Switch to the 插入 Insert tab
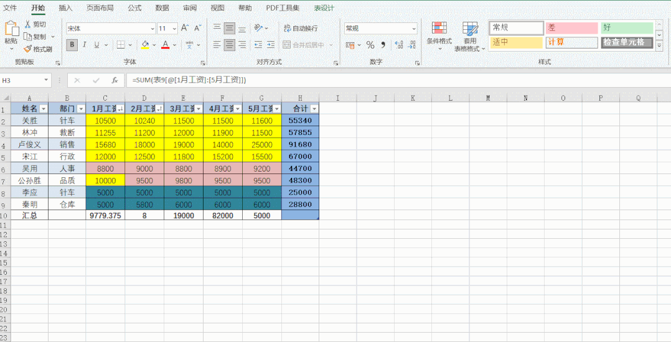Viewport: 671px width, 342px height. pos(65,8)
